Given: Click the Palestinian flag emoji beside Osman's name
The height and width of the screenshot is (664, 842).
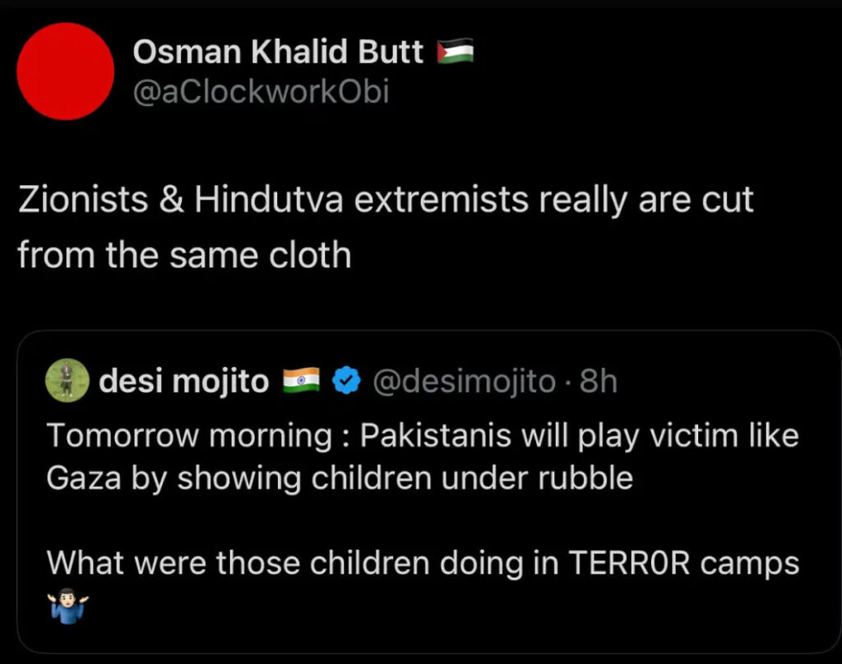Looking at the screenshot, I should [x=456, y=50].
